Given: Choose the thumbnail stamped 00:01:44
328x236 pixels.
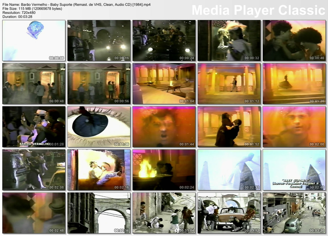Looking at the screenshot, I should 164,127.
